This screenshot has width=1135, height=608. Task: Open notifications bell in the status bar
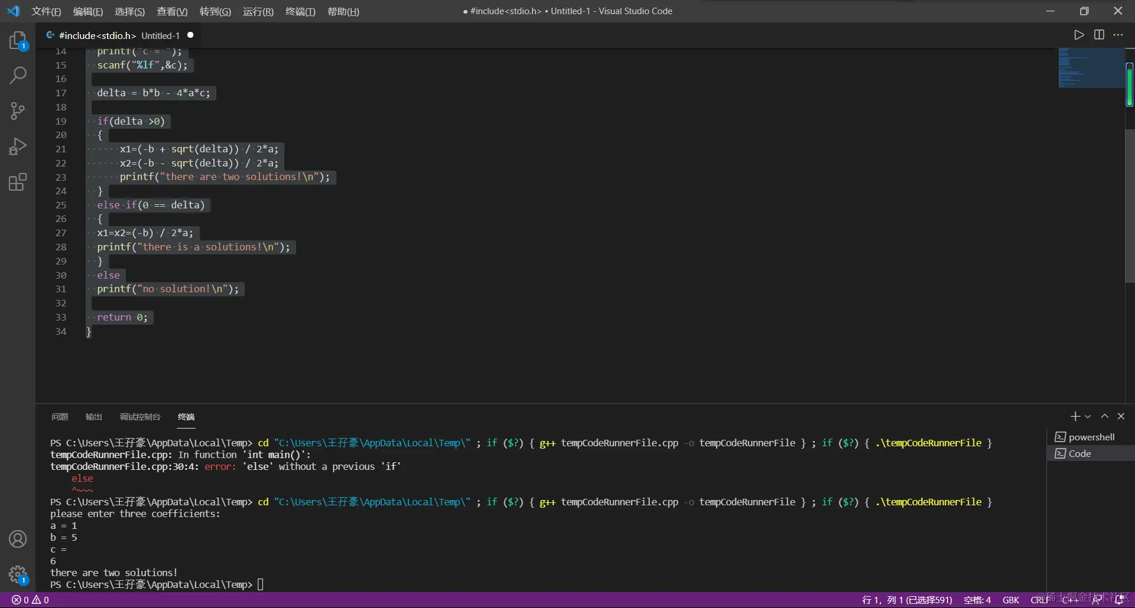click(x=1119, y=600)
